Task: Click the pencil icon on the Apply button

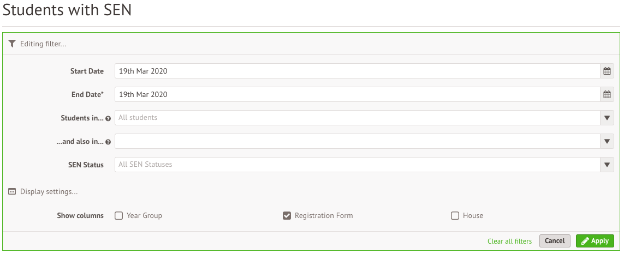Action: coord(585,241)
